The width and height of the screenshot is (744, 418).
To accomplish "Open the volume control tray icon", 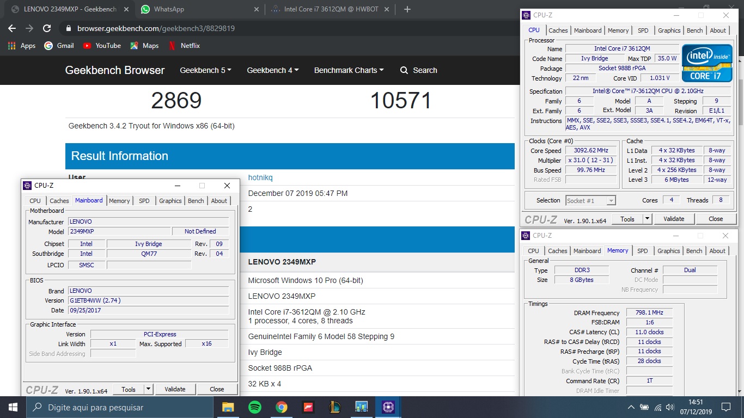I will [670, 407].
